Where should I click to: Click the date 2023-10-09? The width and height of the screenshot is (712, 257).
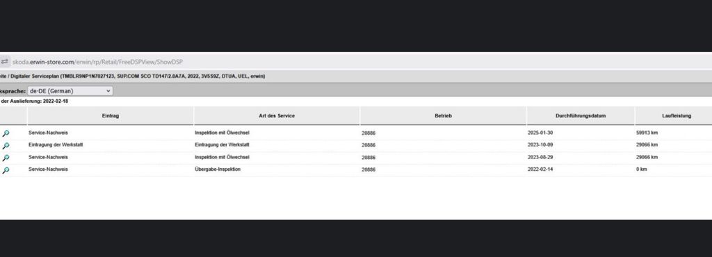(540, 145)
